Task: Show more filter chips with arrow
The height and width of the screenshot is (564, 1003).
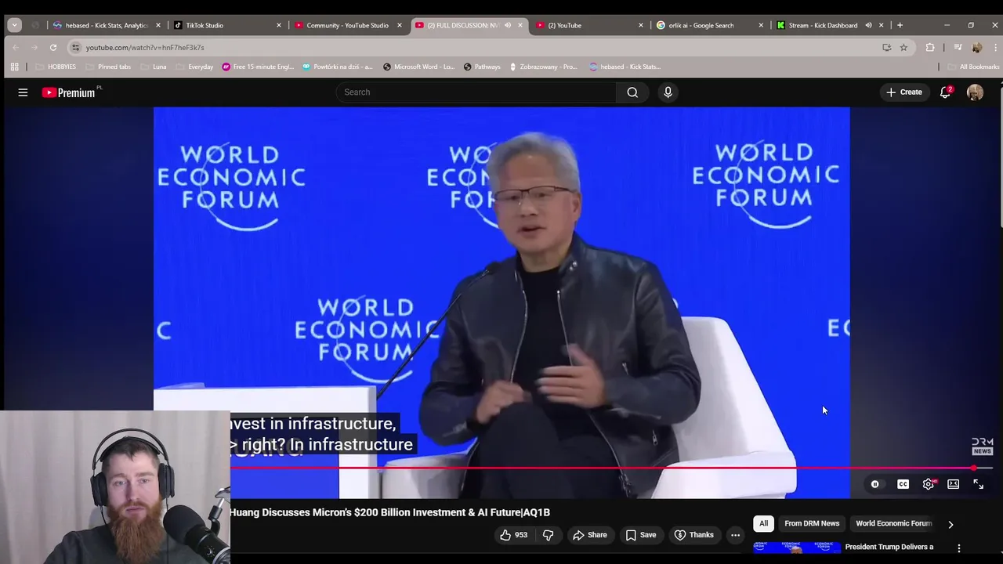Action: [950, 524]
